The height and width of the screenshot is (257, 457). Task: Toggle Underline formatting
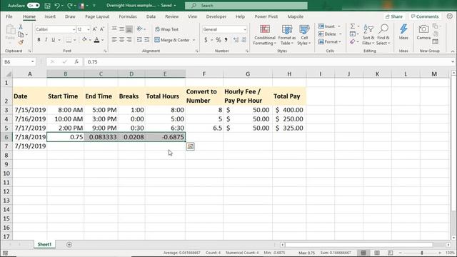coord(53,40)
